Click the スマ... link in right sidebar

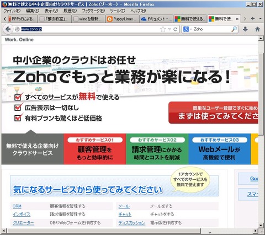pyautogui.click(x=253, y=194)
